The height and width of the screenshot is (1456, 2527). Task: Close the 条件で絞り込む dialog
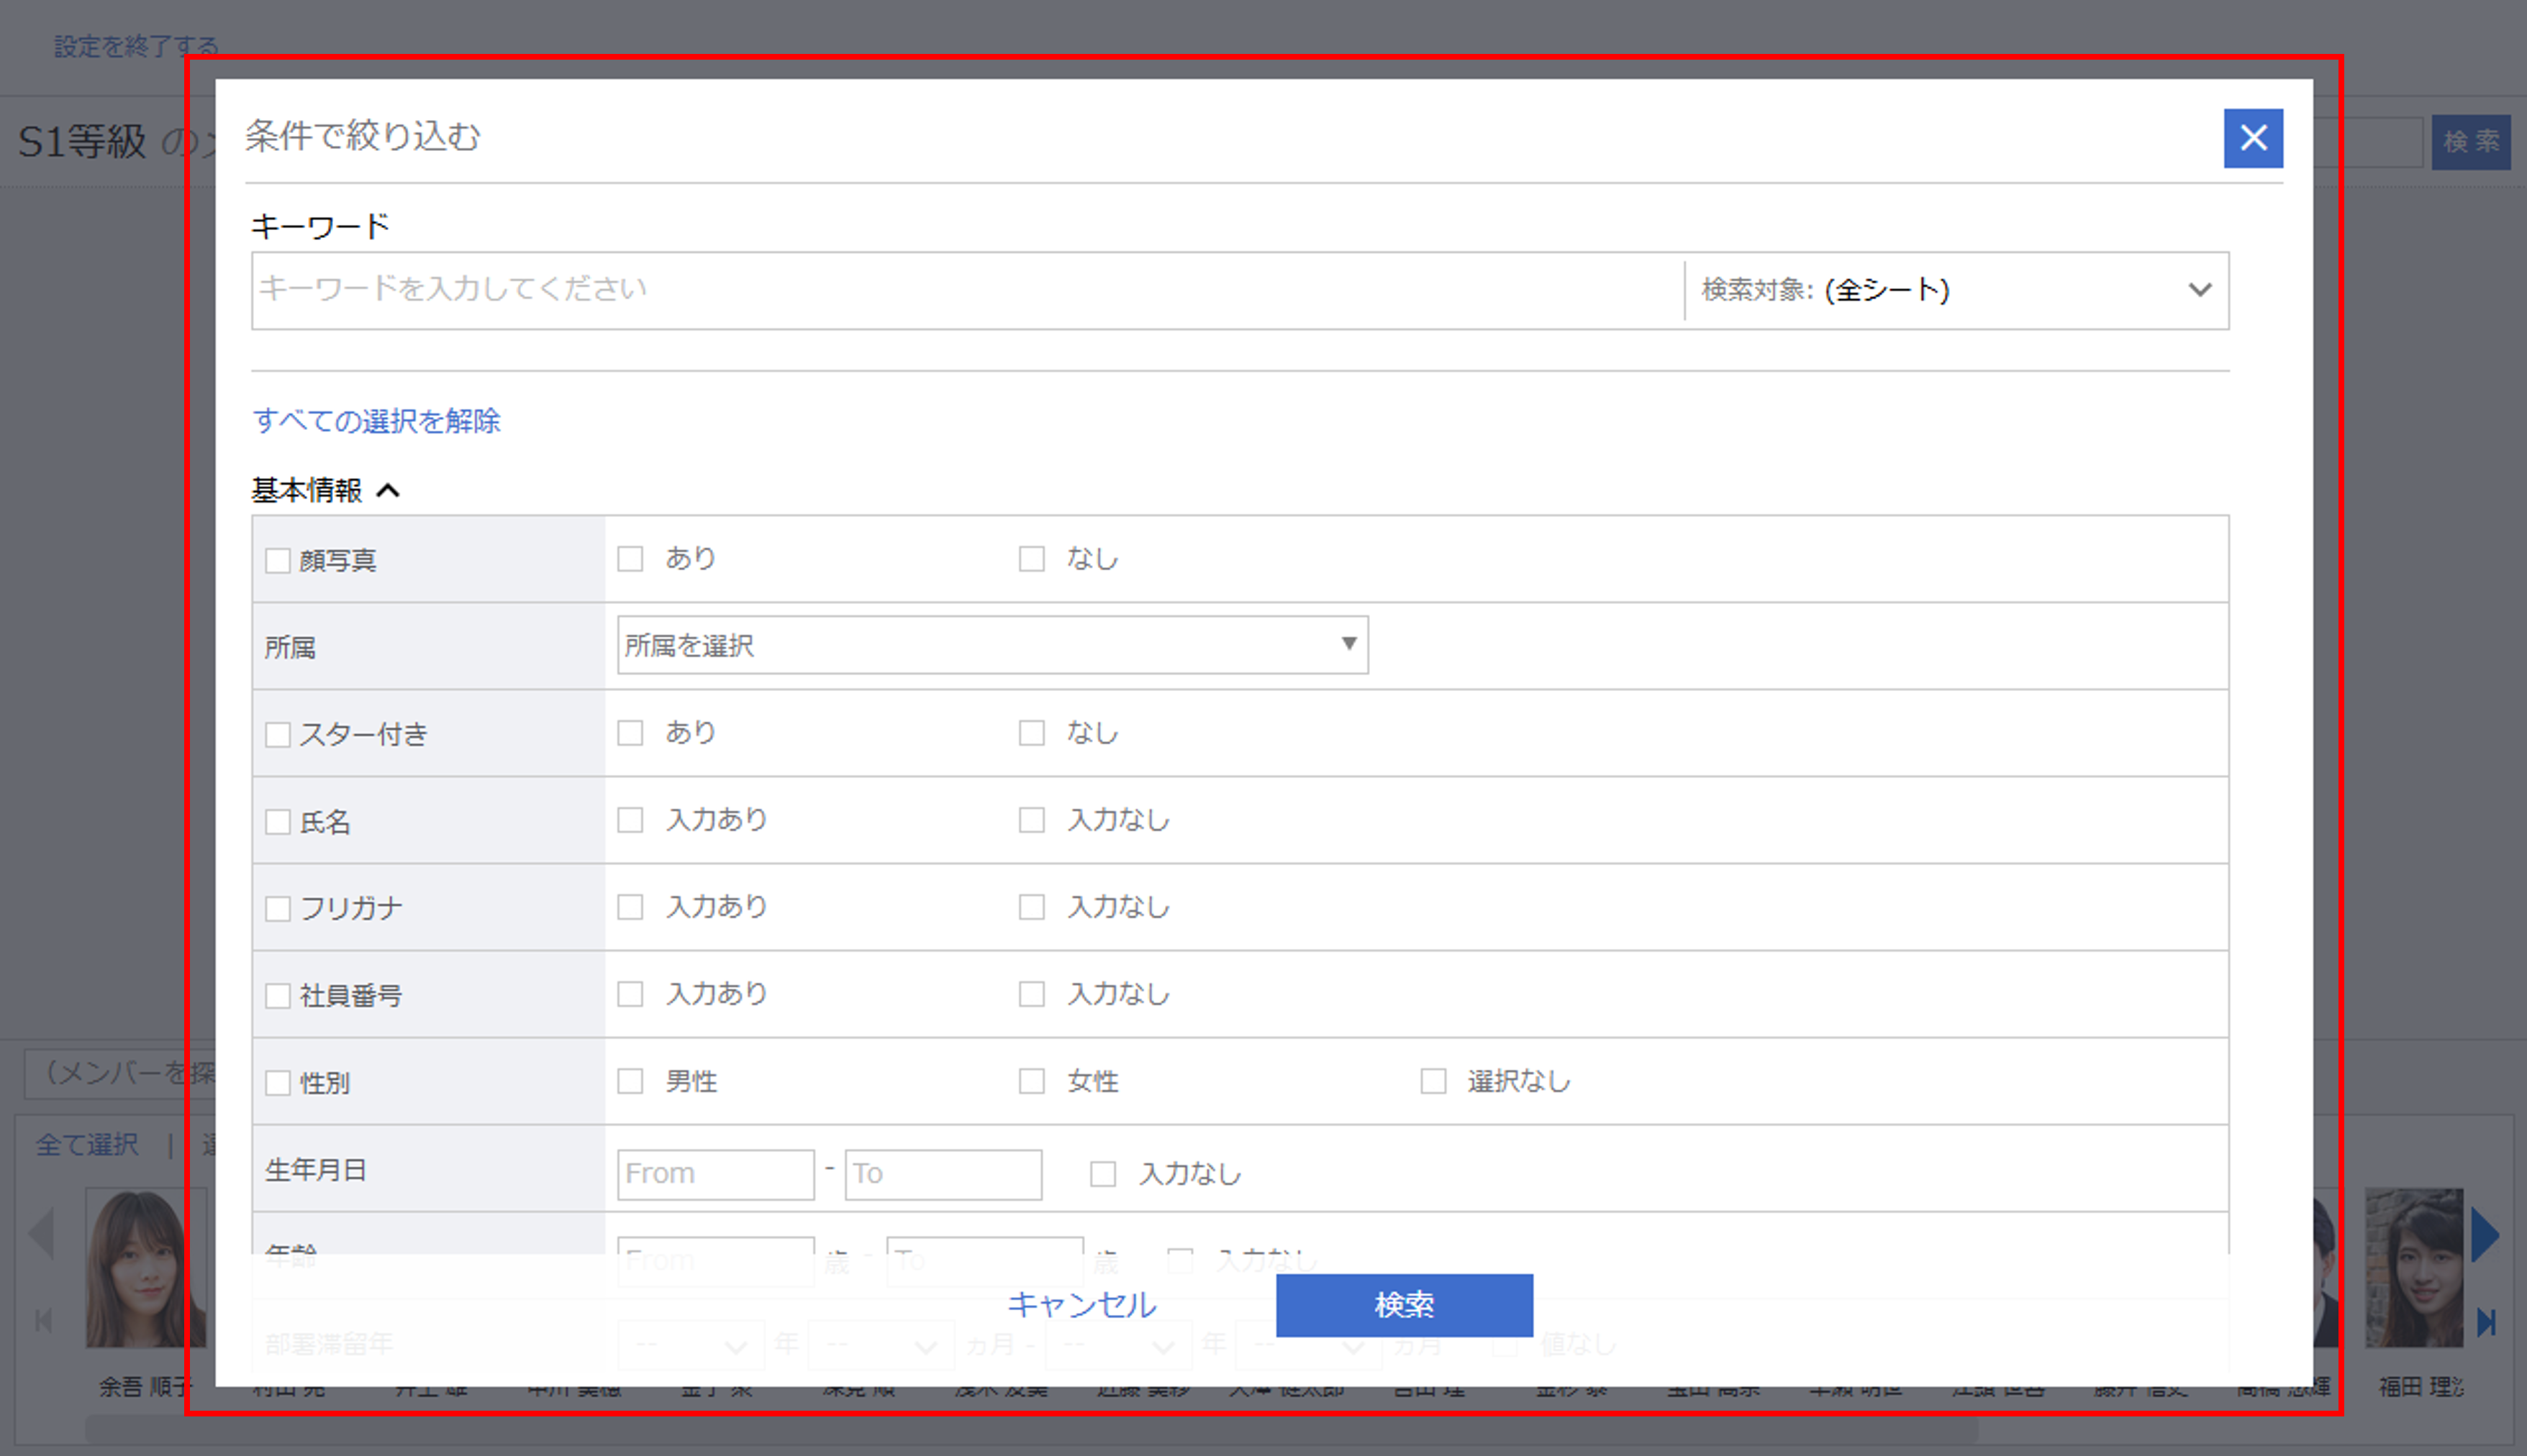tap(2253, 139)
